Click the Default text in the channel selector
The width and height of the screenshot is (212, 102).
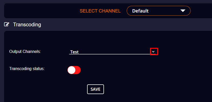(140, 11)
